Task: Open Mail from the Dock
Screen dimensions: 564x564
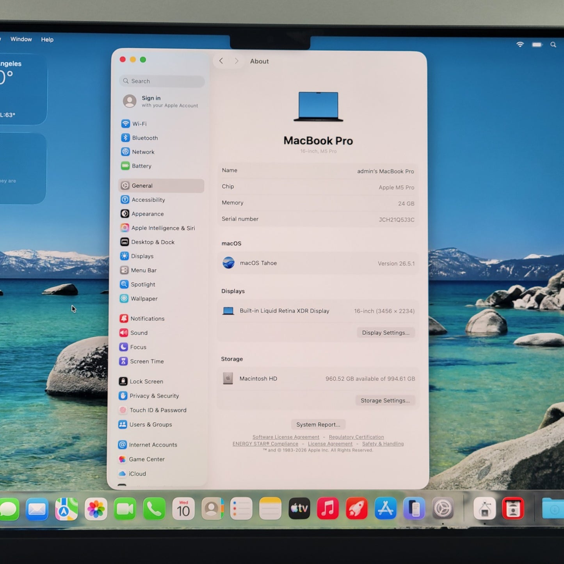Action: pyautogui.click(x=37, y=509)
